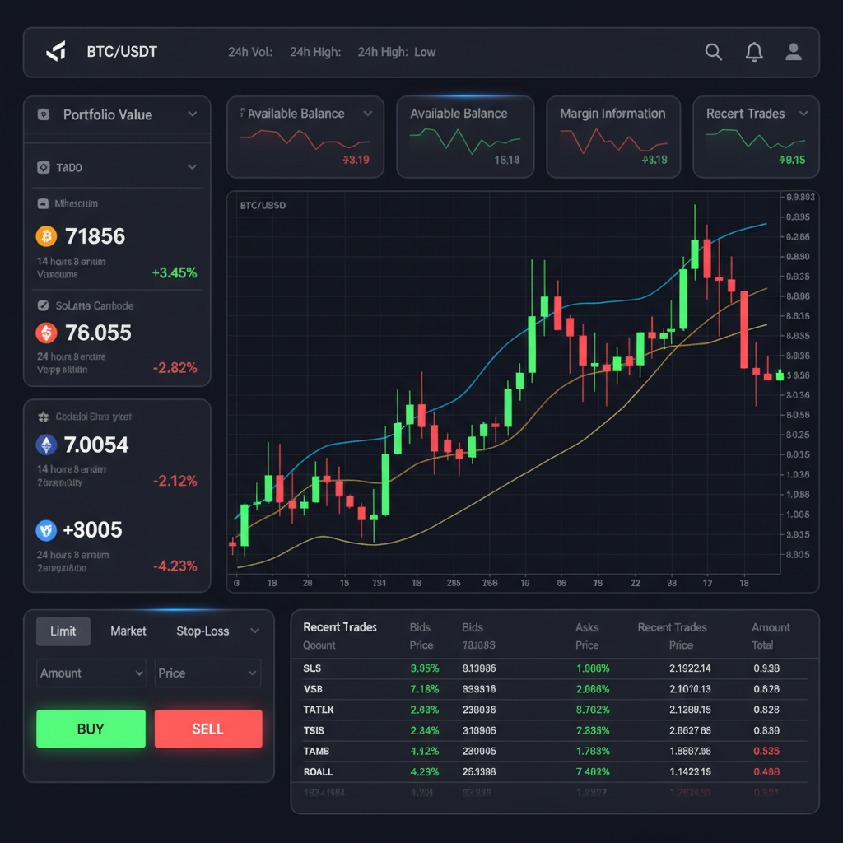The width and height of the screenshot is (843, 843).
Task: Open the first Available Balance card dropdown
Action: (368, 114)
